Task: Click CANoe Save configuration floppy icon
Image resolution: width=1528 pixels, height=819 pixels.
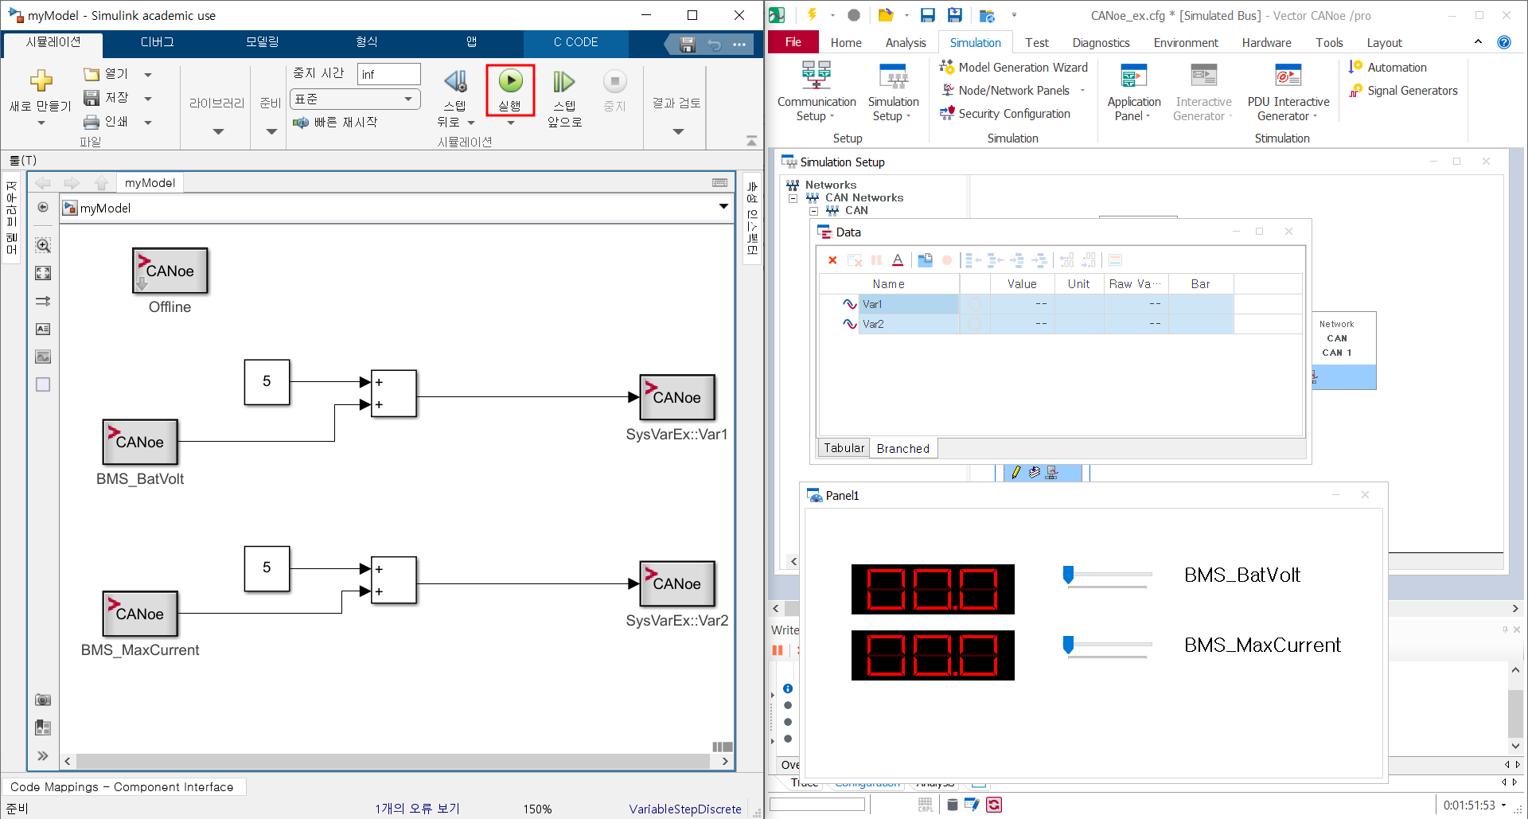Action: (927, 15)
